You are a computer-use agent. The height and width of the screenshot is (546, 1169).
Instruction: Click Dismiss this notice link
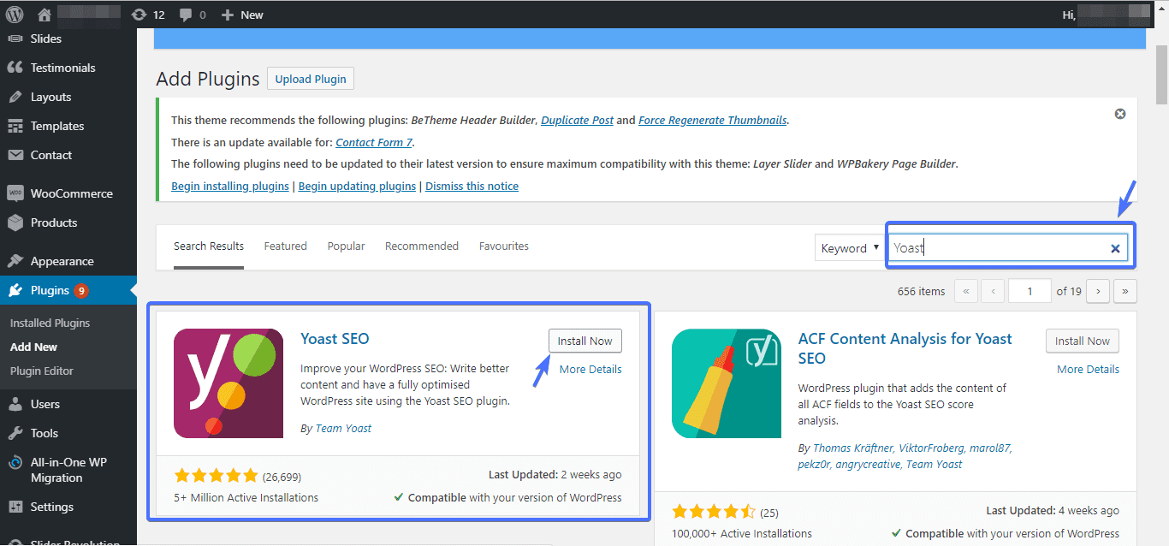pyautogui.click(x=472, y=186)
